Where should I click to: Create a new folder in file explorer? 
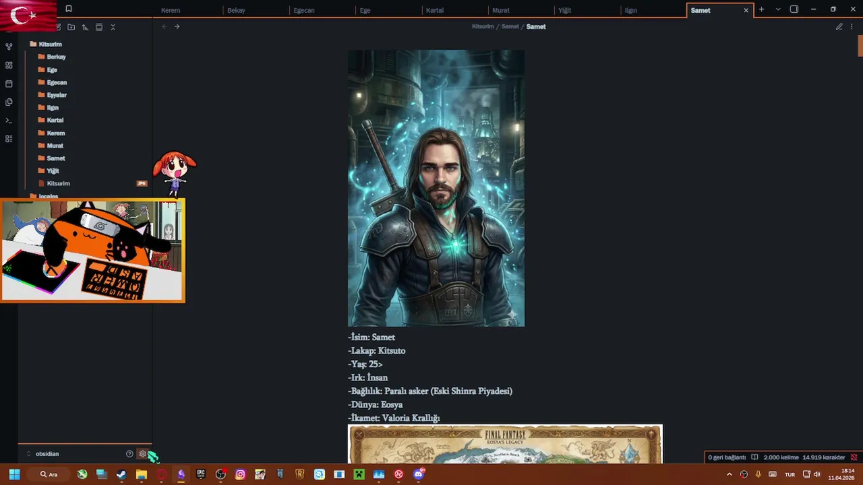[71, 27]
